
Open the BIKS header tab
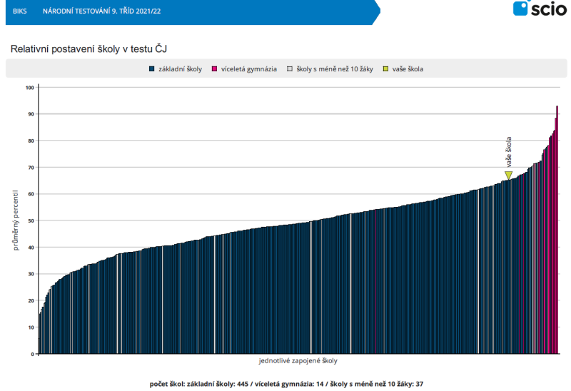(x=19, y=11)
